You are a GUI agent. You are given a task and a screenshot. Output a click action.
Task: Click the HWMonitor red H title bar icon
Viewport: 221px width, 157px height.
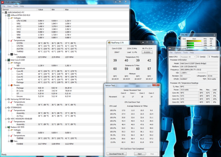2,2
